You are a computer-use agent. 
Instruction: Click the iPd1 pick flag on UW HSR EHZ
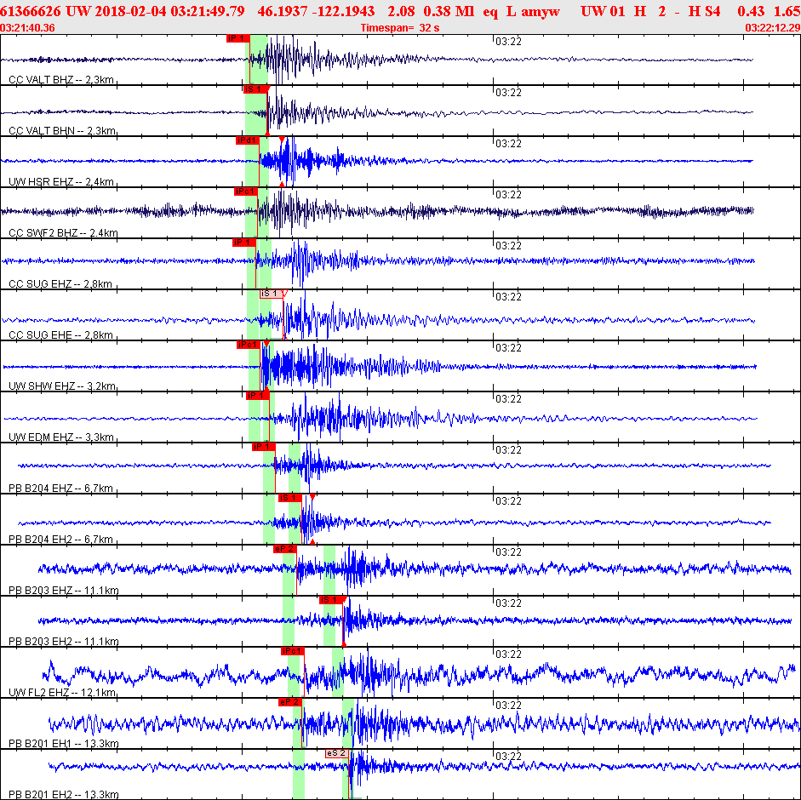coord(247,140)
